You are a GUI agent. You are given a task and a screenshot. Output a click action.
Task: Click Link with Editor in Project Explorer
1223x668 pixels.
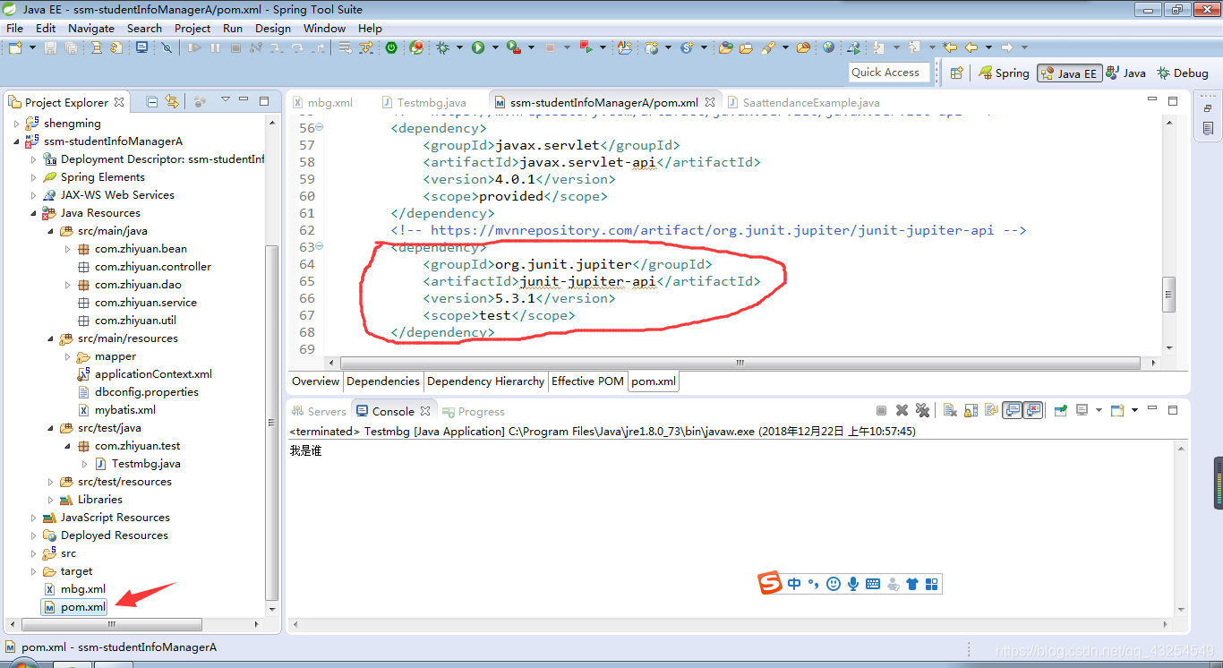click(171, 101)
